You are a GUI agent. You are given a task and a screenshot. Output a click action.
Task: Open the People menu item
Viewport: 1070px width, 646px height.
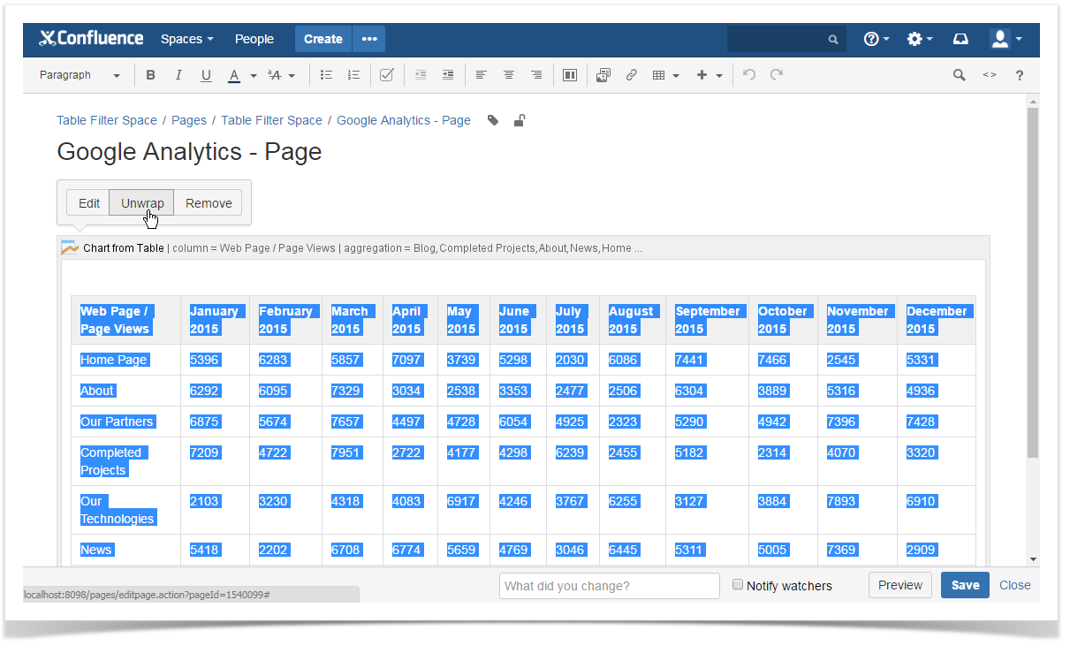[254, 39]
